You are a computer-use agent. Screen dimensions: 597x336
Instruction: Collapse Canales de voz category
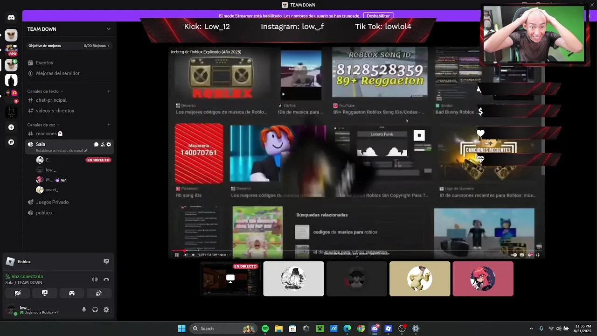pyautogui.click(x=43, y=125)
